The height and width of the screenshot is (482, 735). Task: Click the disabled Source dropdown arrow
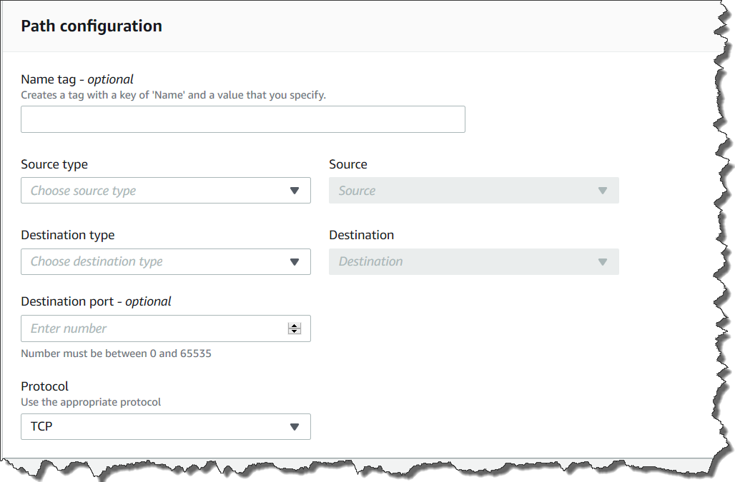603,191
